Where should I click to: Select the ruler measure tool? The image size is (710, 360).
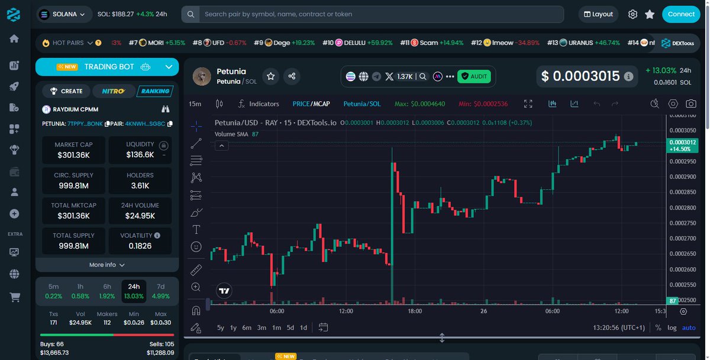click(x=196, y=270)
